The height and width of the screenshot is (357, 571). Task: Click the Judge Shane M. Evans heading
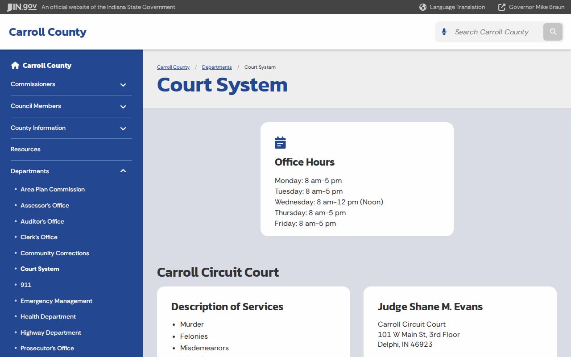coord(430,307)
